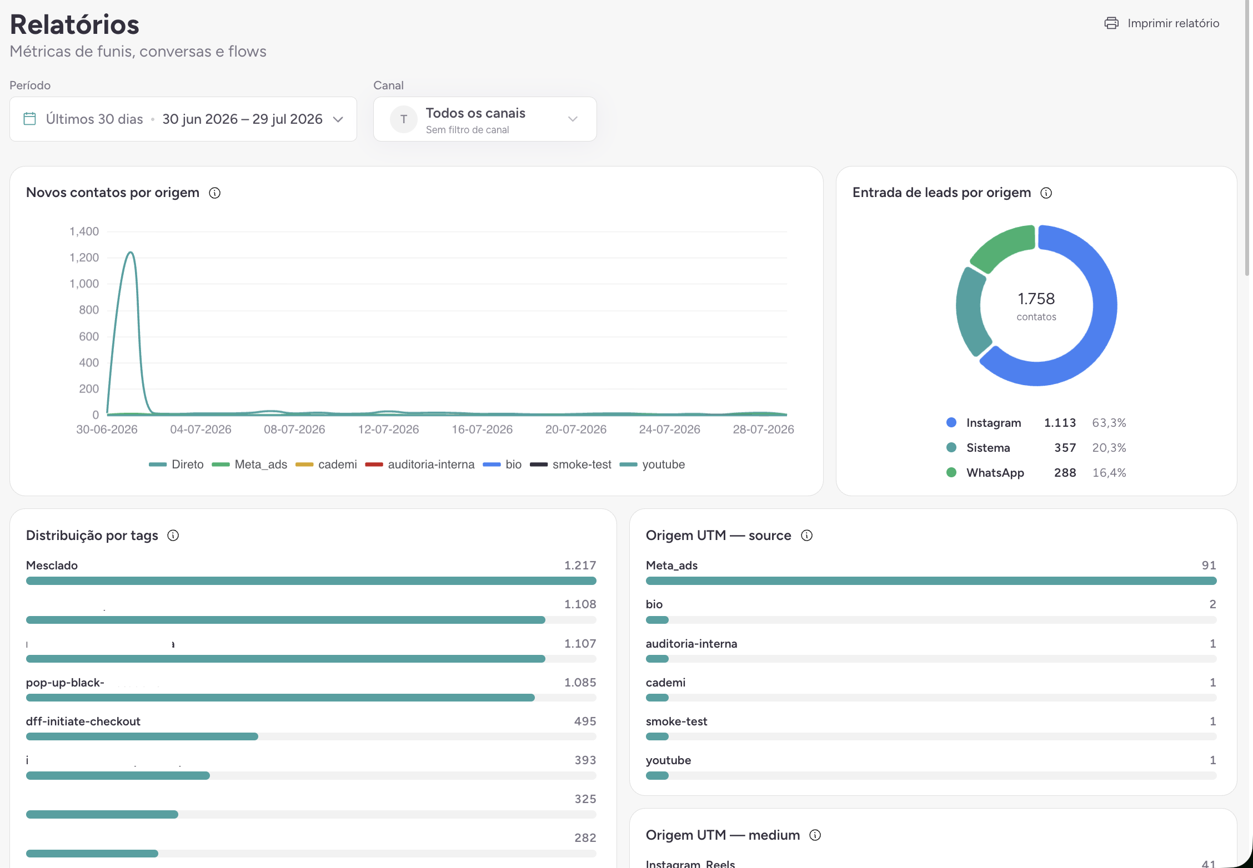Expand the Todos os canais channel dropdown

point(485,119)
